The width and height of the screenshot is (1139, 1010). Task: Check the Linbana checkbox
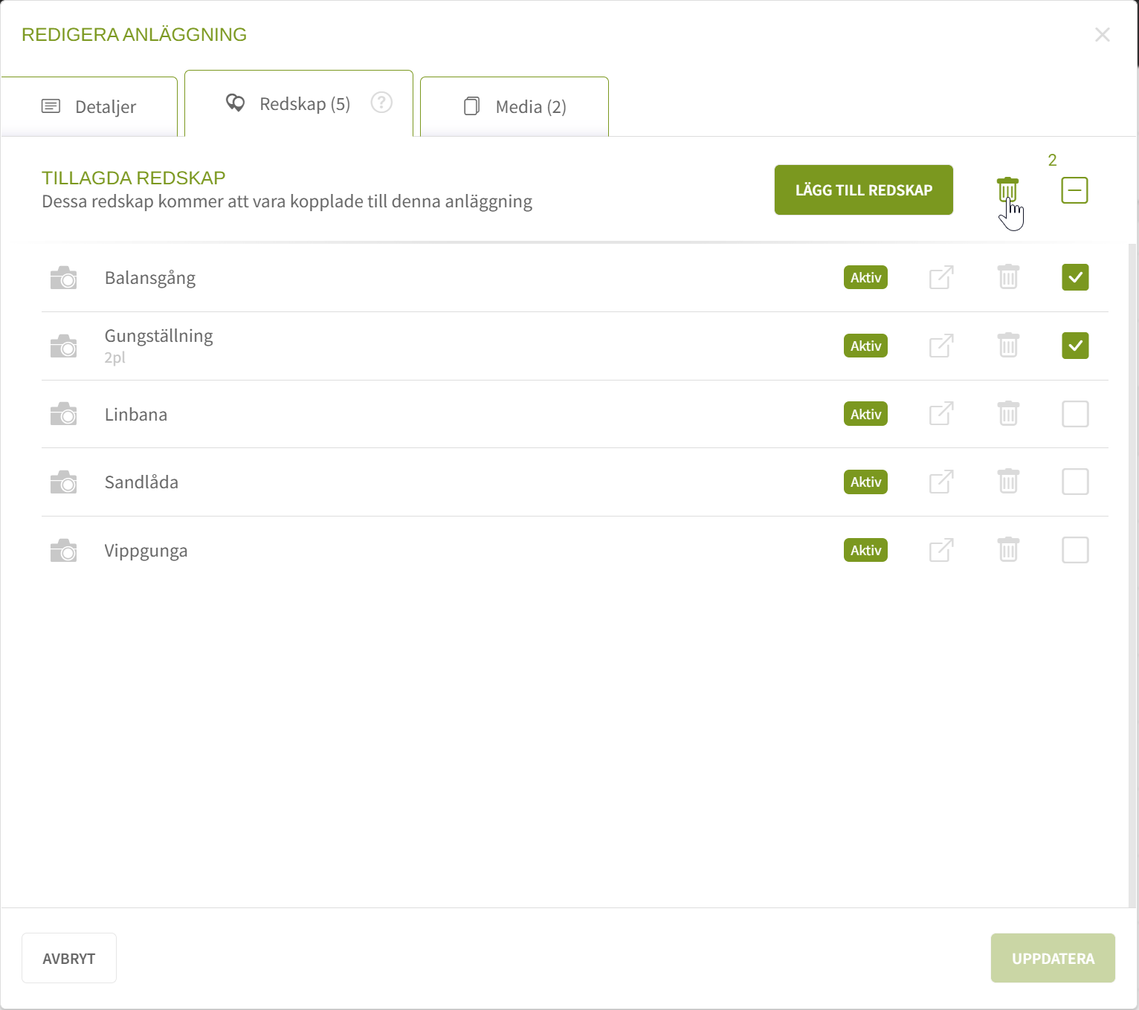tap(1075, 414)
